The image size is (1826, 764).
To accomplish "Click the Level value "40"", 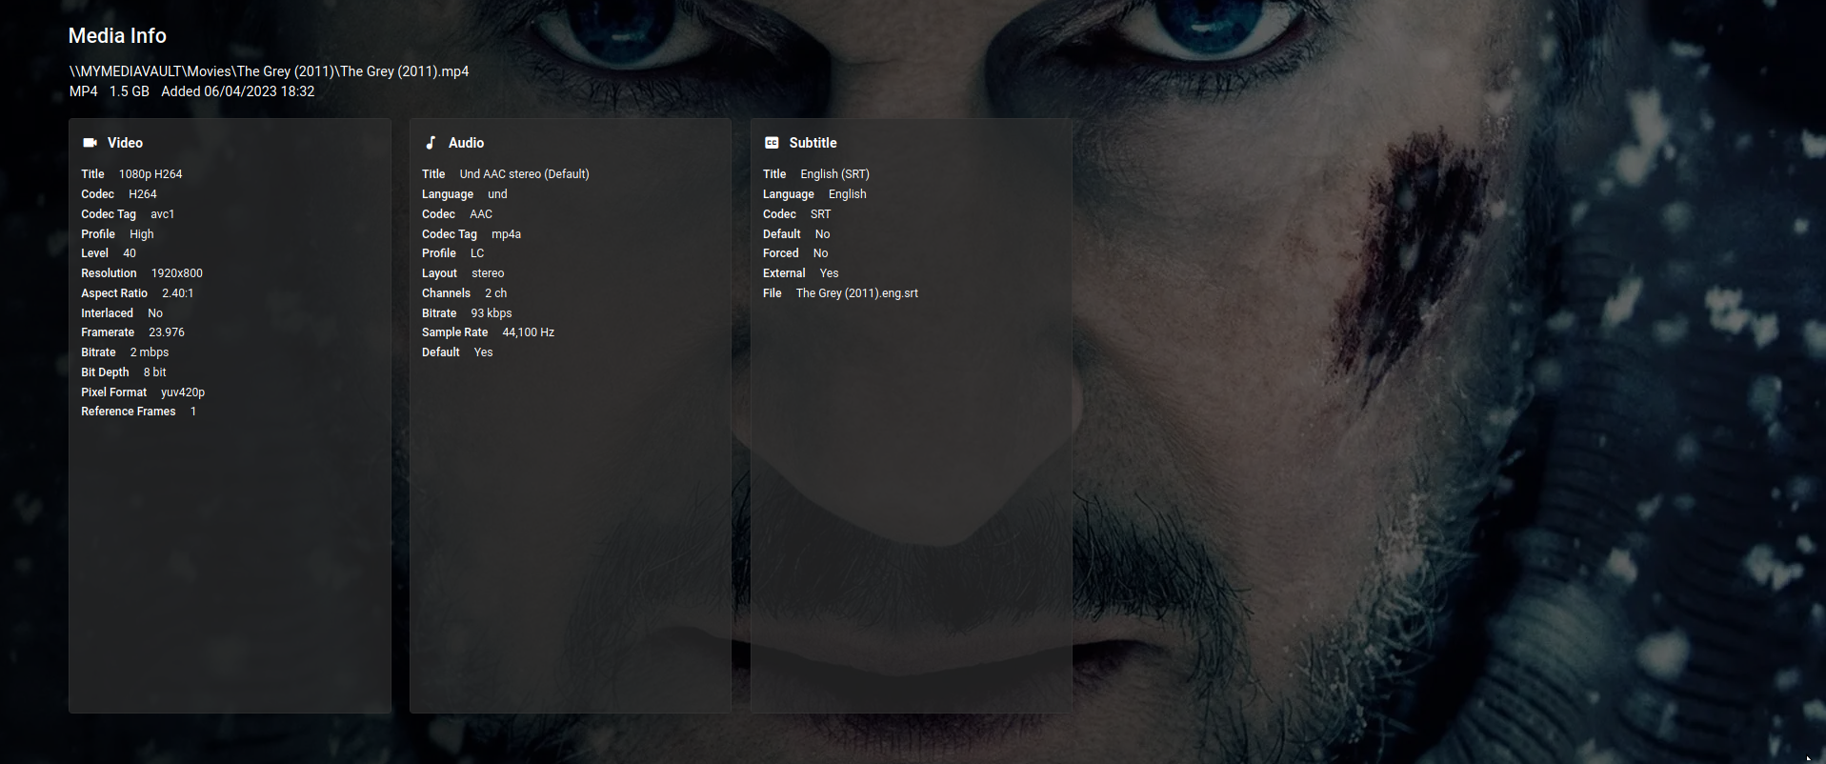I will coord(130,253).
